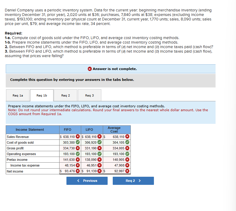Open the Req 1a tab
The width and height of the screenshot is (236, 211).
(18, 95)
